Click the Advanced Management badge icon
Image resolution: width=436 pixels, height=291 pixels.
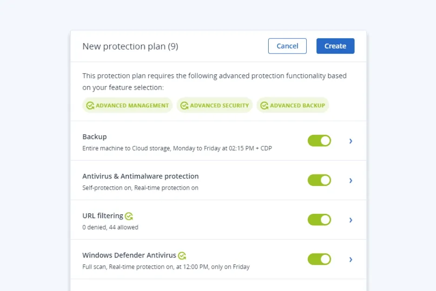coord(90,105)
